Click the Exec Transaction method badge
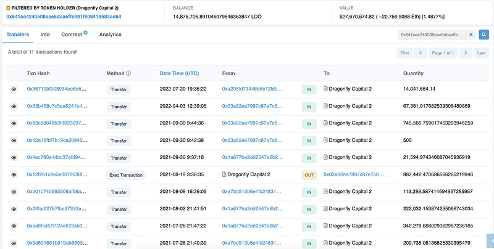Viewport: 494px width, 249px height. pos(126,175)
